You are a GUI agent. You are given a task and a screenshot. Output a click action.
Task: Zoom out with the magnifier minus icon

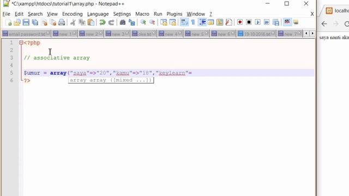point(152,22)
